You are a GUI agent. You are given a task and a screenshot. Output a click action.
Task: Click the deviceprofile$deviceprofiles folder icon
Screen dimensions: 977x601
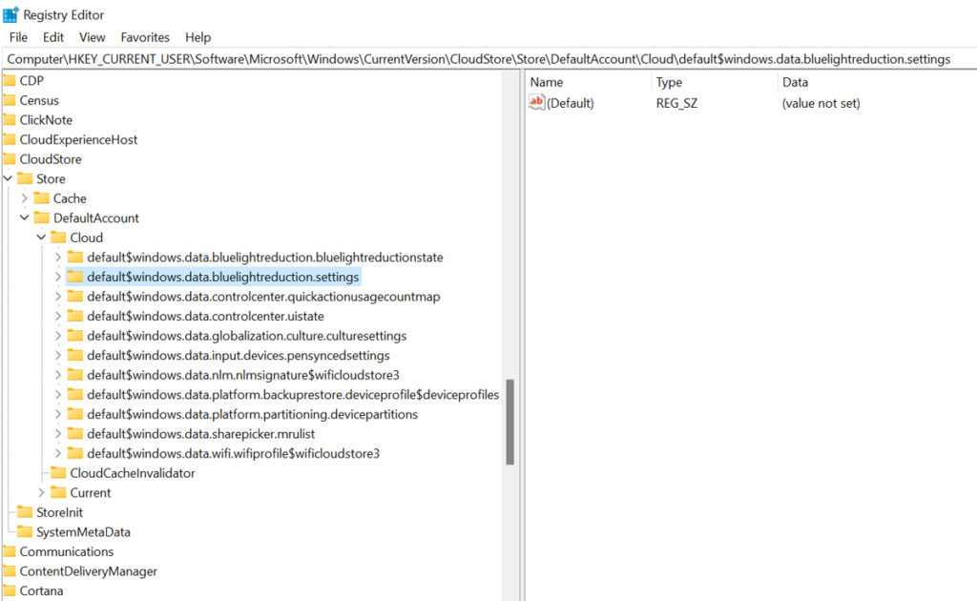(75, 394)
